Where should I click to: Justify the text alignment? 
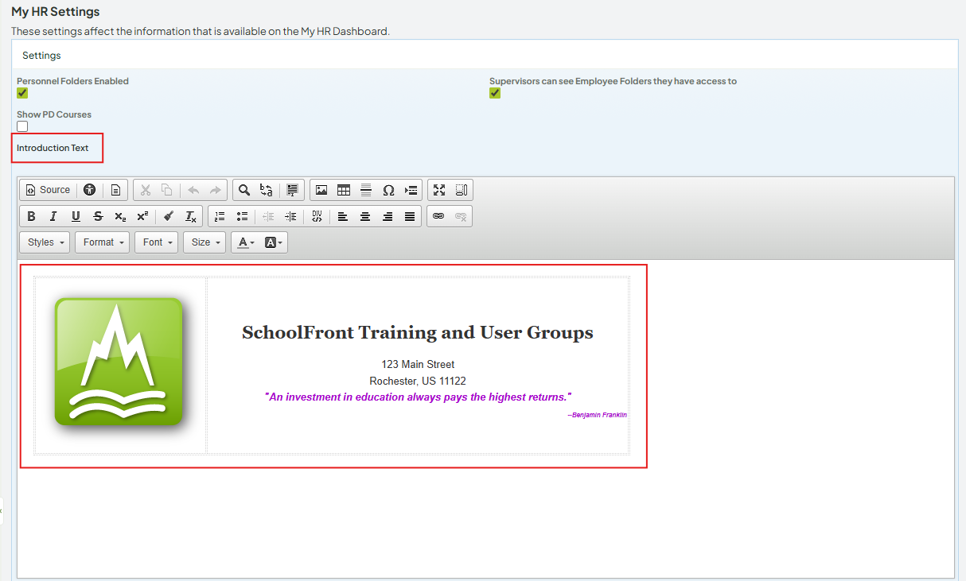point(410,216)
